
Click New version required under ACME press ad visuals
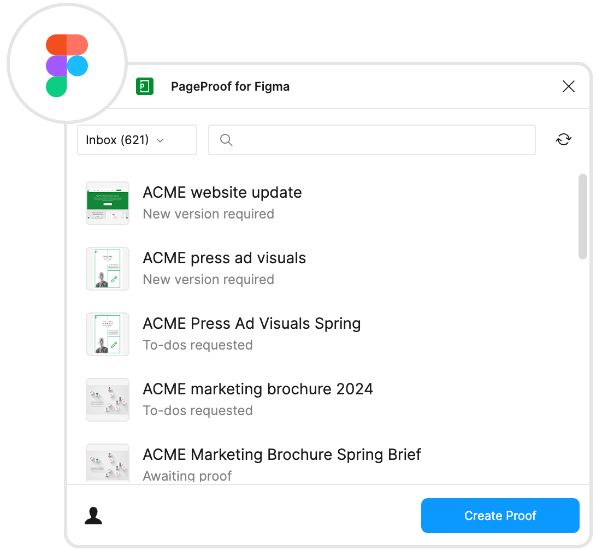pos(208,279)
